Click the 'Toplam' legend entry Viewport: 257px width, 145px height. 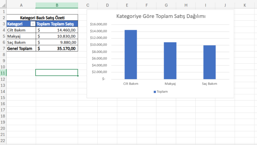click(161, 92)
